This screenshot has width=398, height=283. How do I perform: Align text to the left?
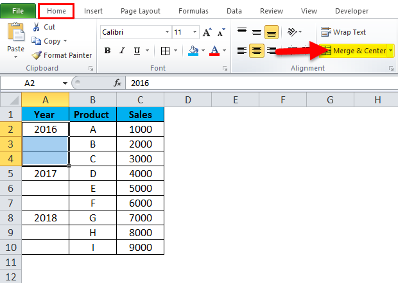click(x=242, y=51)
